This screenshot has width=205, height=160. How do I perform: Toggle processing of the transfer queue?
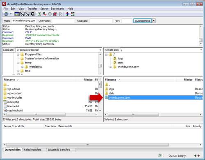pyautogui.click(x=45, y=14)
